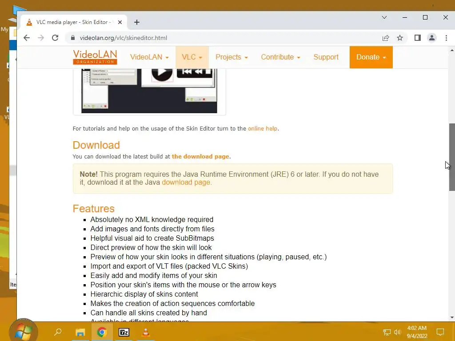Click the network tray icon
455x341 pixels.
point(387,332)
